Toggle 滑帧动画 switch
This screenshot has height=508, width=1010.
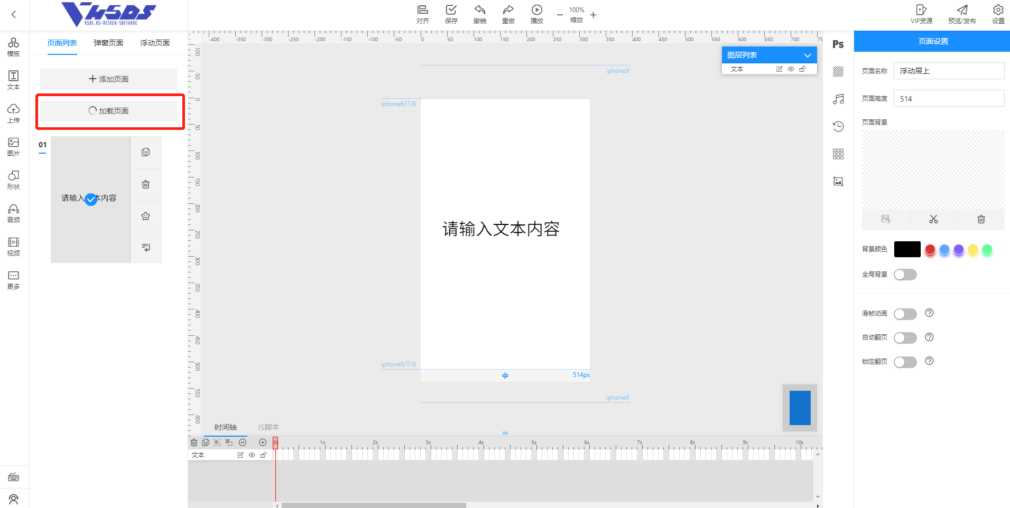tap(905, 314)
